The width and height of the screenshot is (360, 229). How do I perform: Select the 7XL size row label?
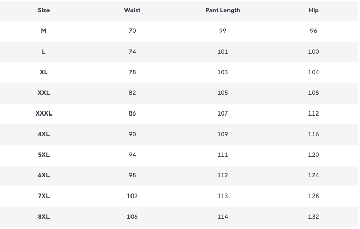coord(44,196)
